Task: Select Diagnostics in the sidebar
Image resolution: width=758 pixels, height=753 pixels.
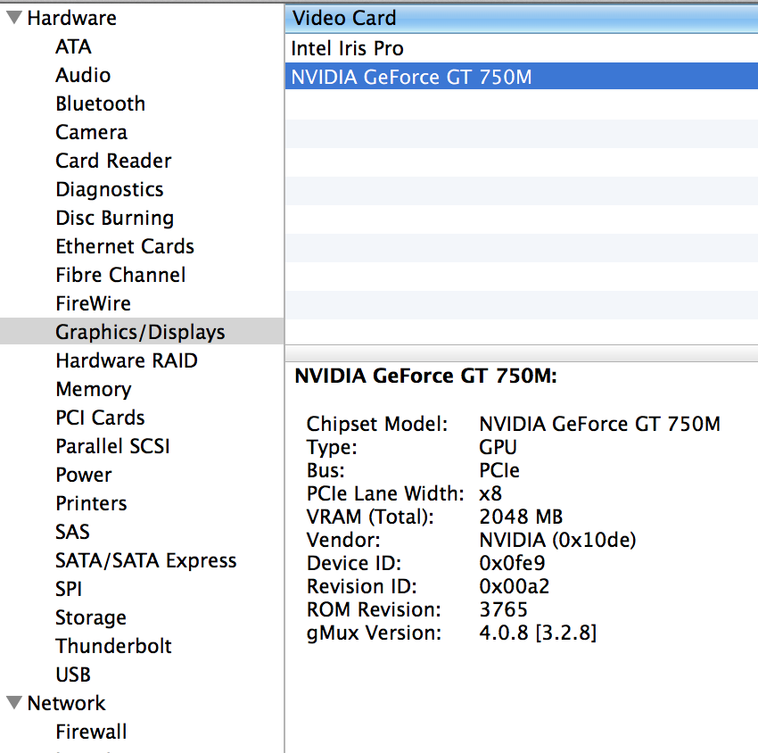Action: (x=110, y=189)
